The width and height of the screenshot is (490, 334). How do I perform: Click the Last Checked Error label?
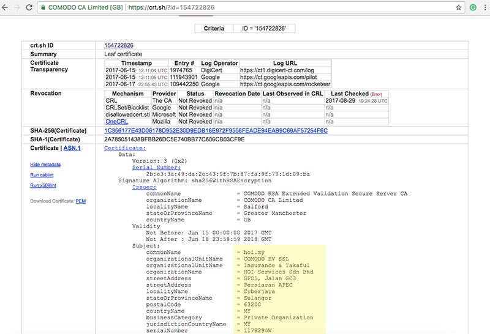click(376, 94)
